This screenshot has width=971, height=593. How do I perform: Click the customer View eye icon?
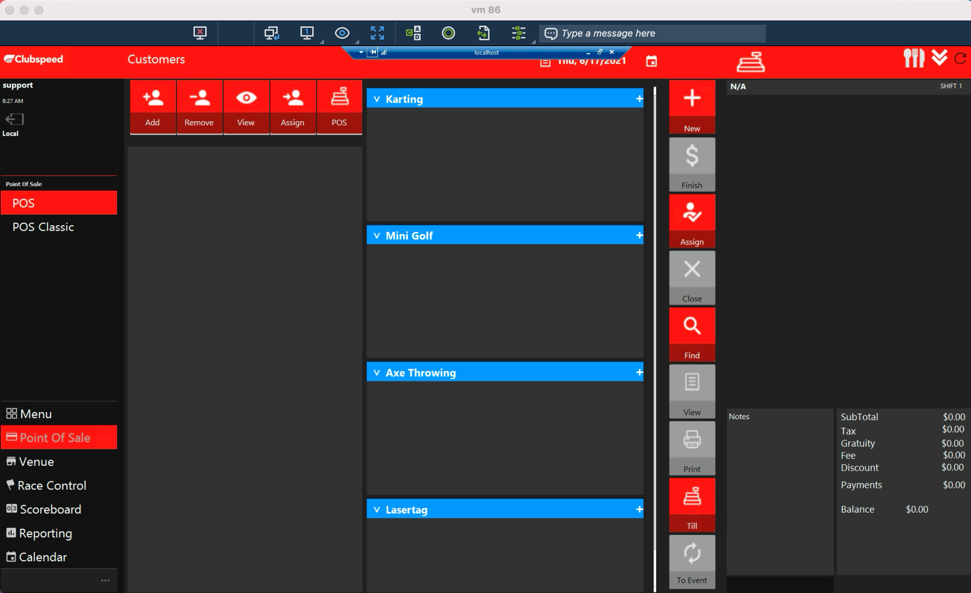tap(246, 98)
